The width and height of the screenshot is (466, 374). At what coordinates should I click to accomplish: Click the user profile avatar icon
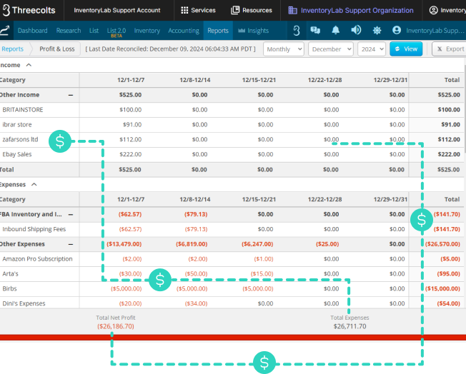[397, 30]
